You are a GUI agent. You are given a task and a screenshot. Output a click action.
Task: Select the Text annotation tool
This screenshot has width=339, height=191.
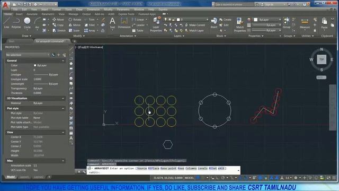[x=112, y=23]
